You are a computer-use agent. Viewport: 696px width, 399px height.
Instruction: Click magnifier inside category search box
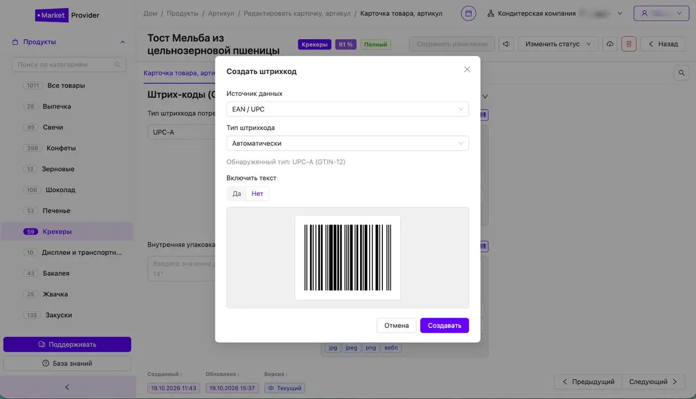(x=117, y=65)
